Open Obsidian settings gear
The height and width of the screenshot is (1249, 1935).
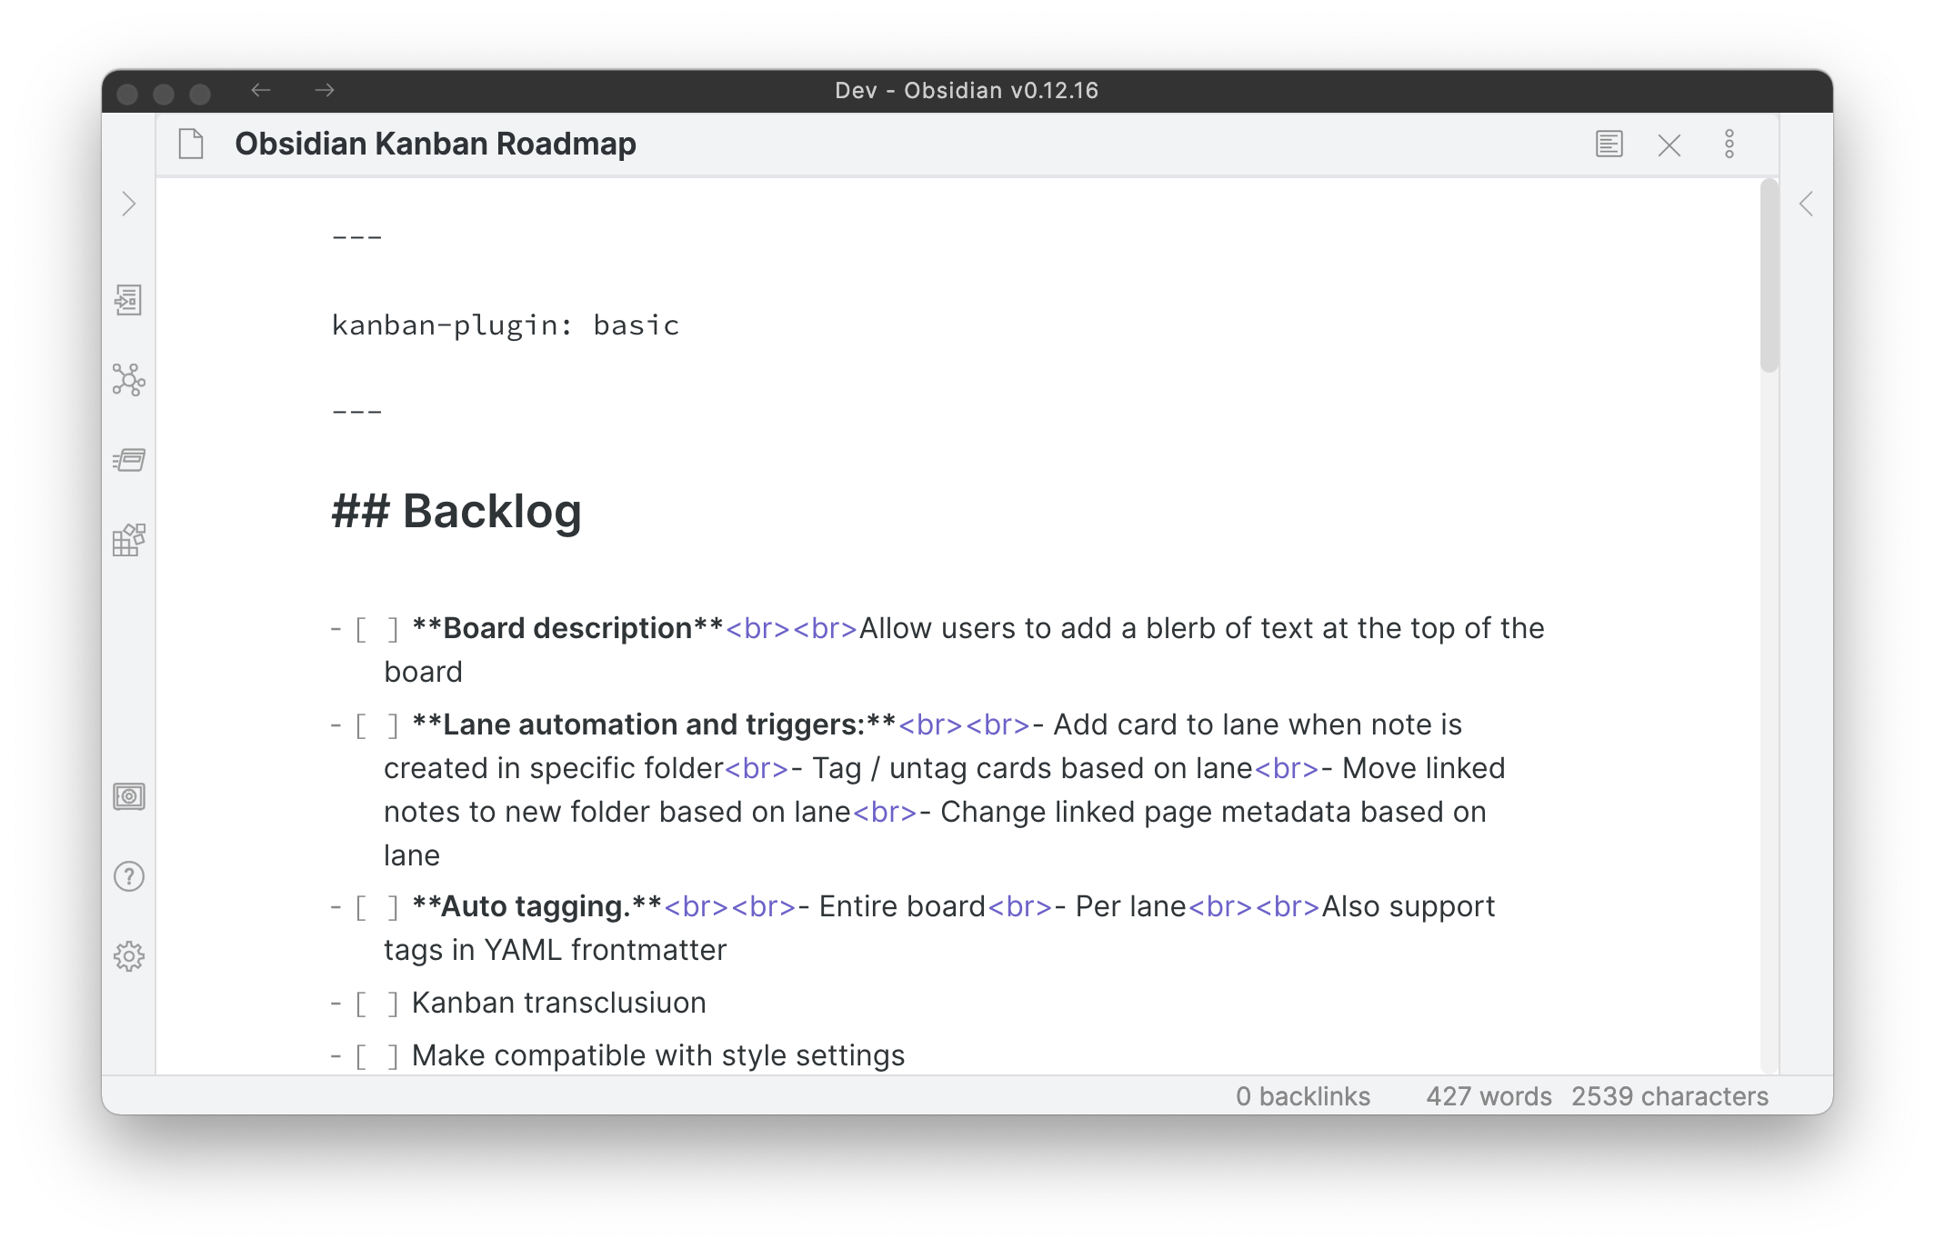click(x=128, y=956)
